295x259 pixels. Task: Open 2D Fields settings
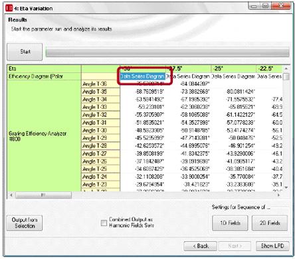pyautogui.click(x=270, y=223)
